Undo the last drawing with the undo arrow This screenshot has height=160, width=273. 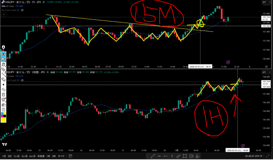point(3,90)
